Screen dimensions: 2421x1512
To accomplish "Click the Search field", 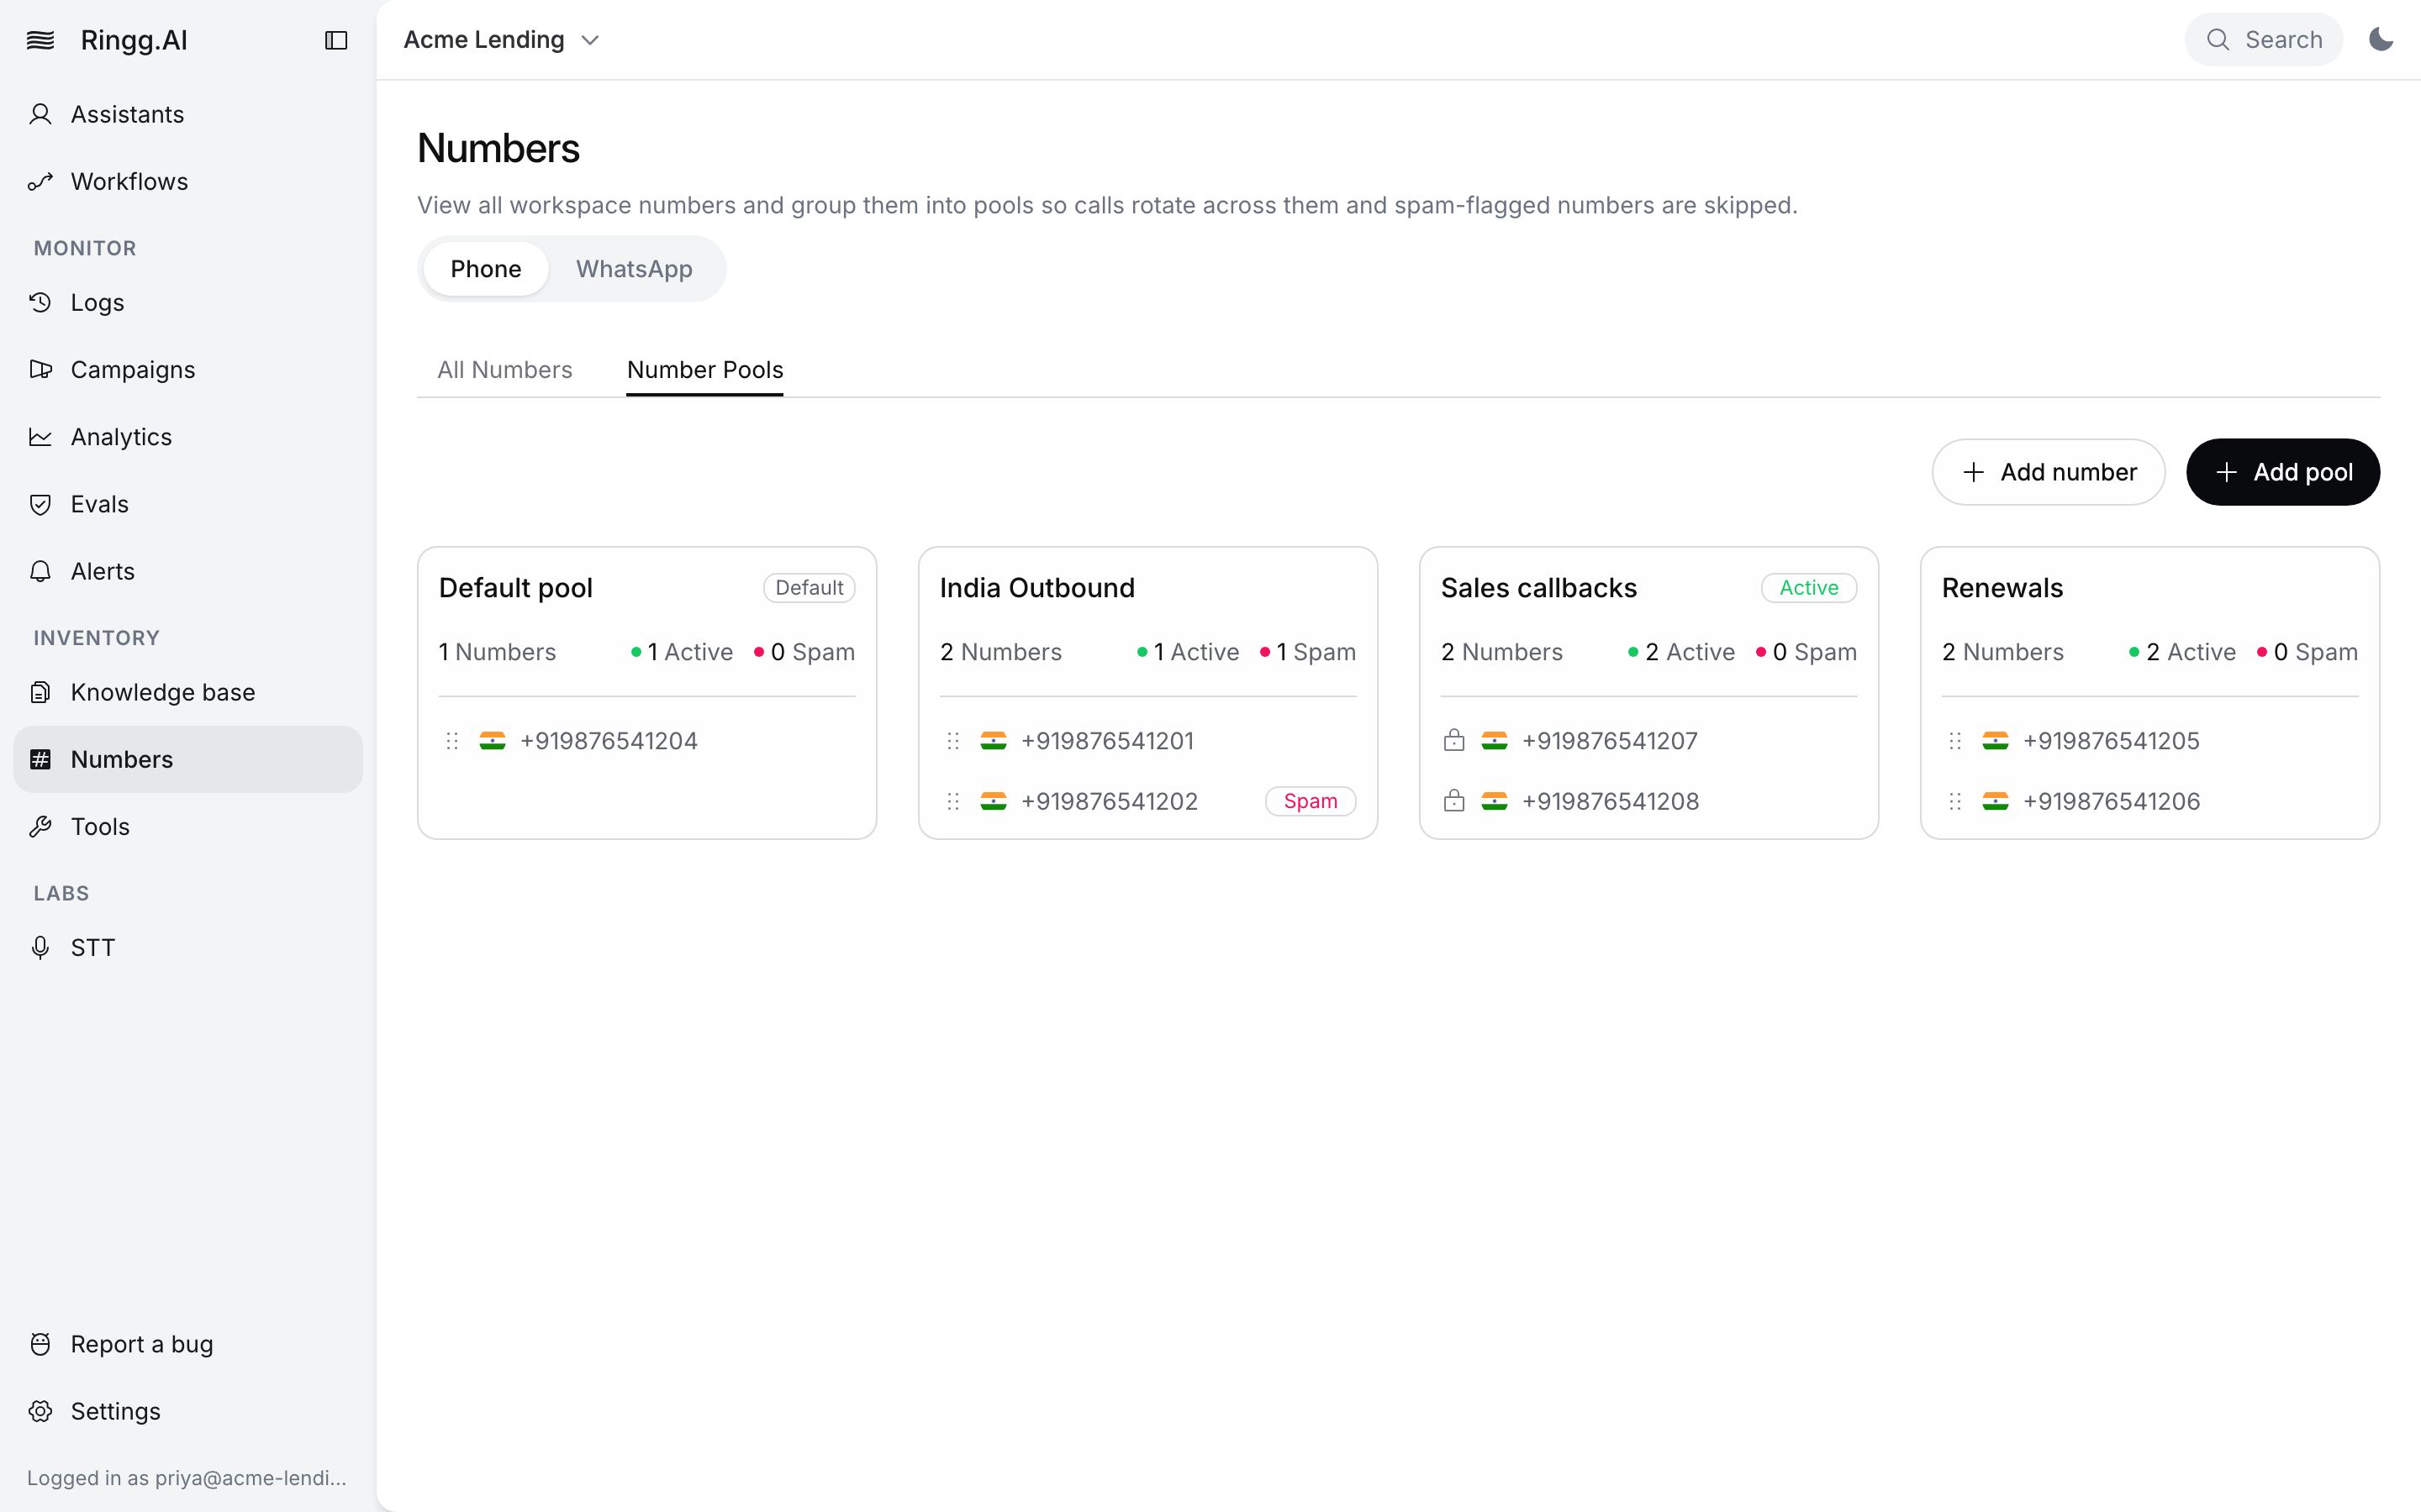I will (x=2263, y=40).
